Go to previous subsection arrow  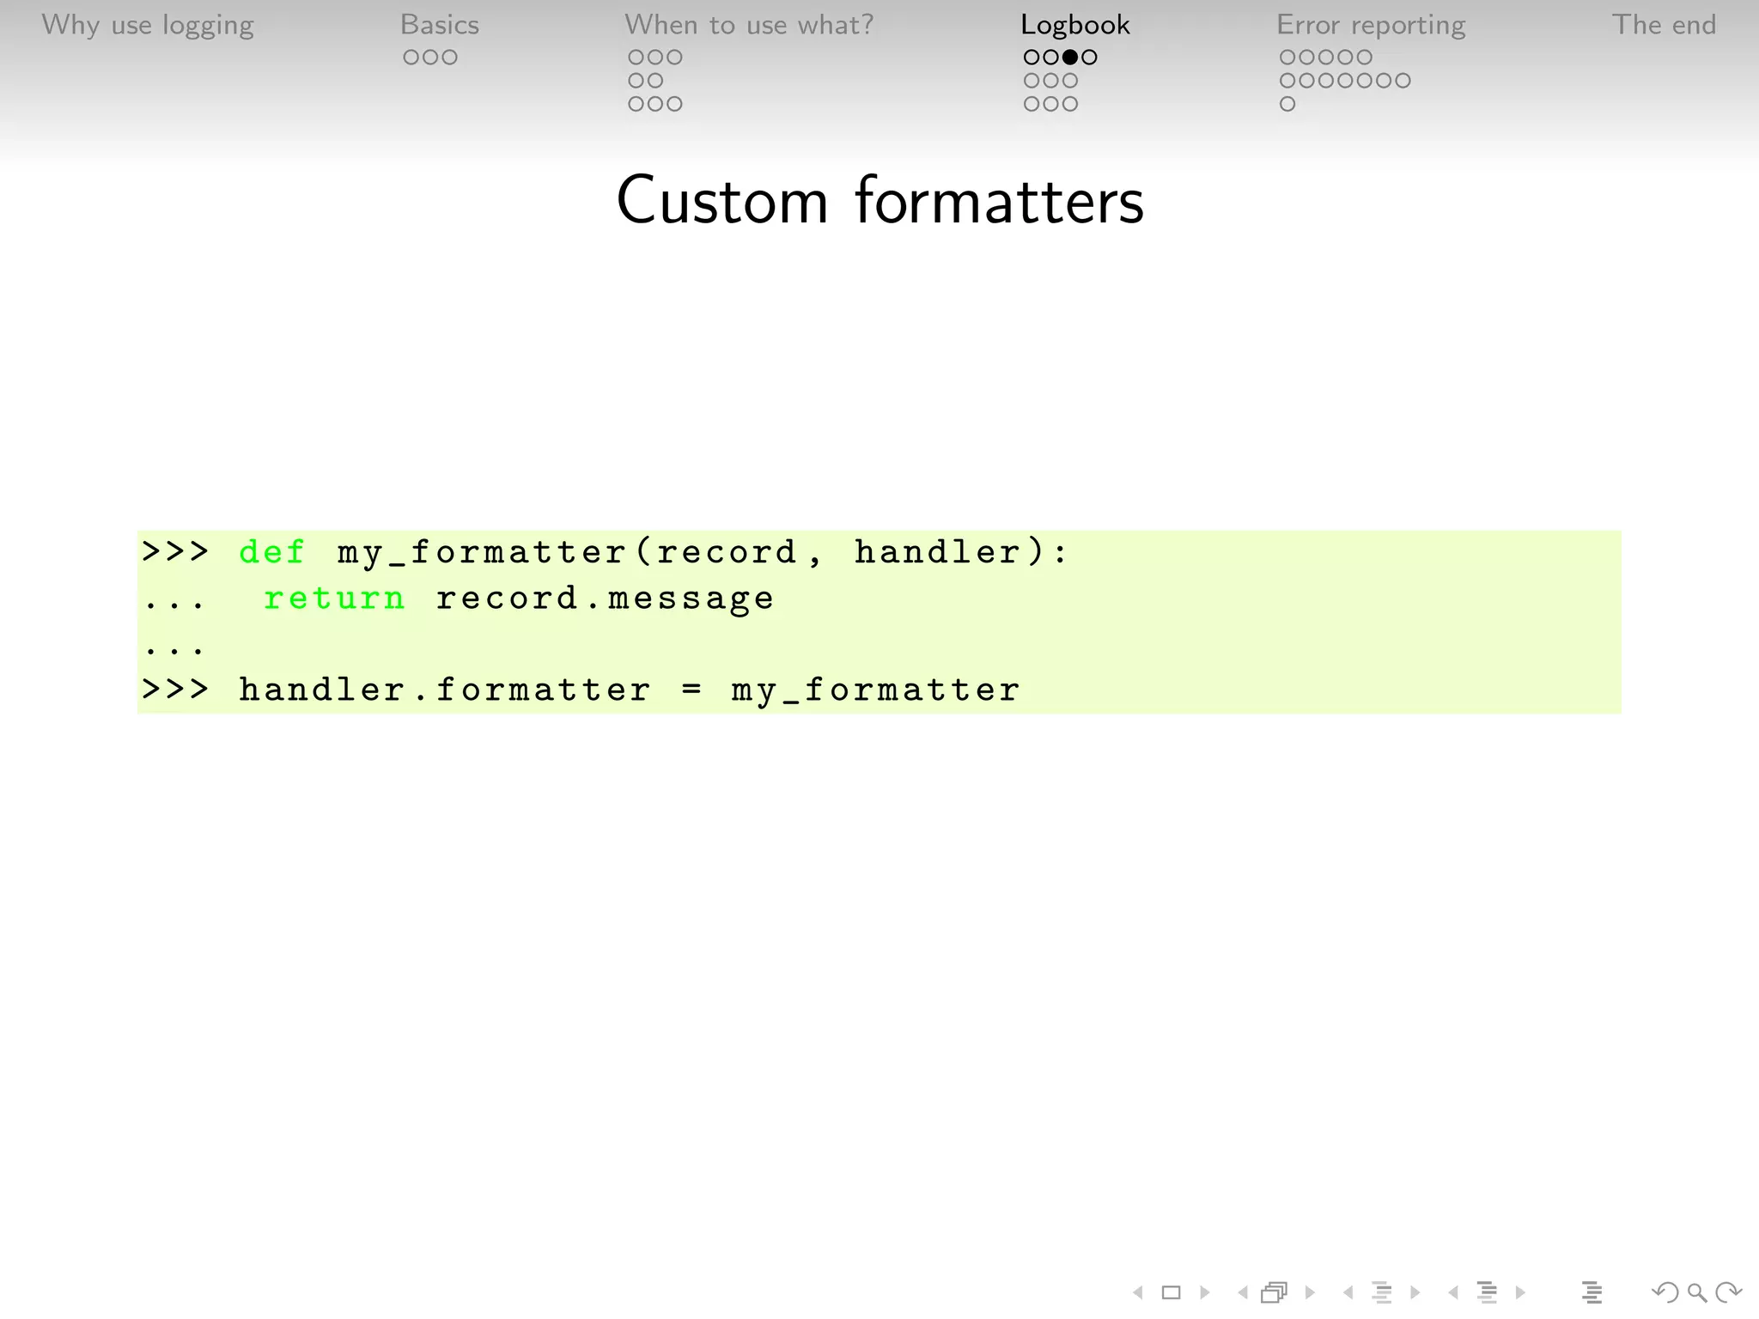(1348, 1292)
